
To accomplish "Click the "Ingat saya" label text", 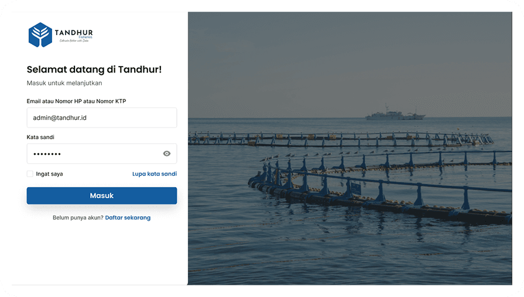I will coord(49,174).
